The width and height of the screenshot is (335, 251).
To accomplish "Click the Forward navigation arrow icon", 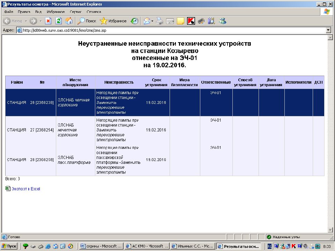I will tap(33, 21).
